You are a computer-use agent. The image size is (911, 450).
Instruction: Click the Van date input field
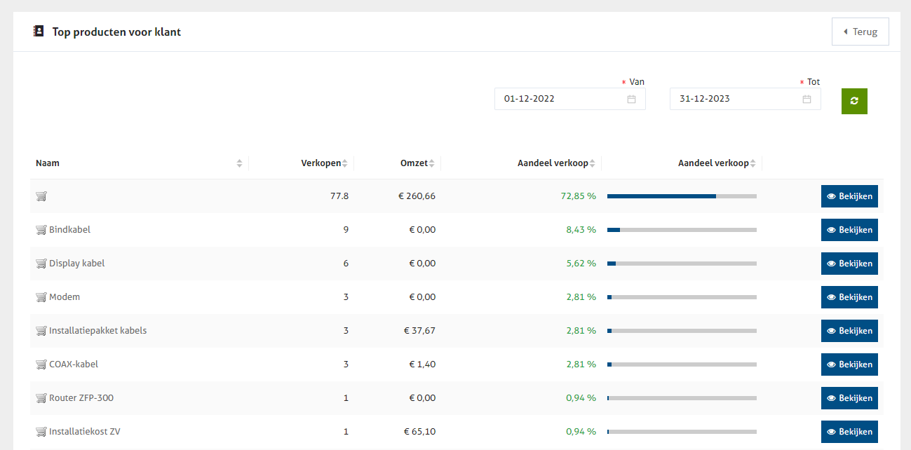click(x=561, y=99)
